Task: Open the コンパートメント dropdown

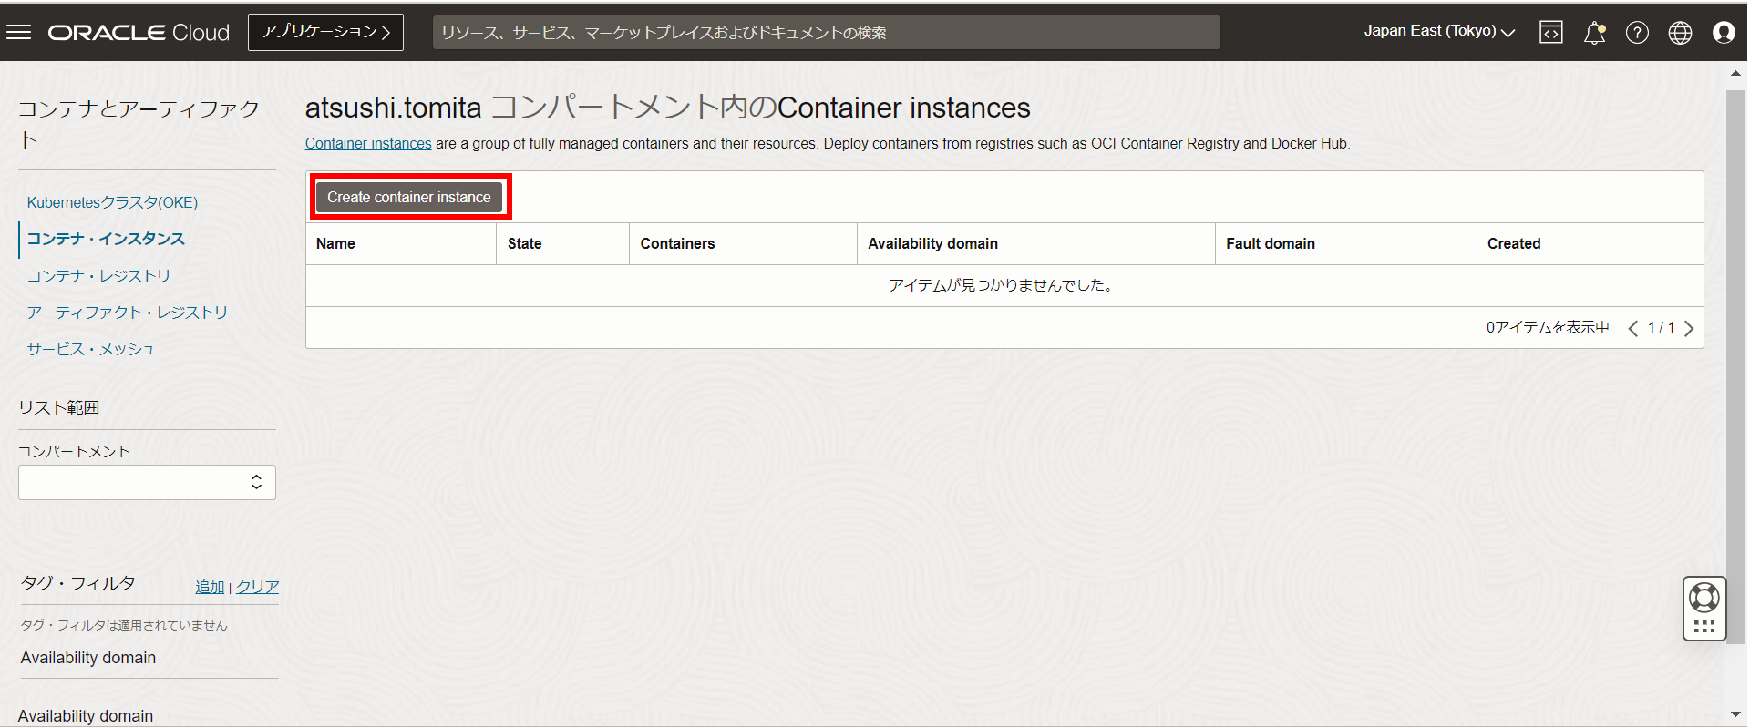Action: [147, 482]
